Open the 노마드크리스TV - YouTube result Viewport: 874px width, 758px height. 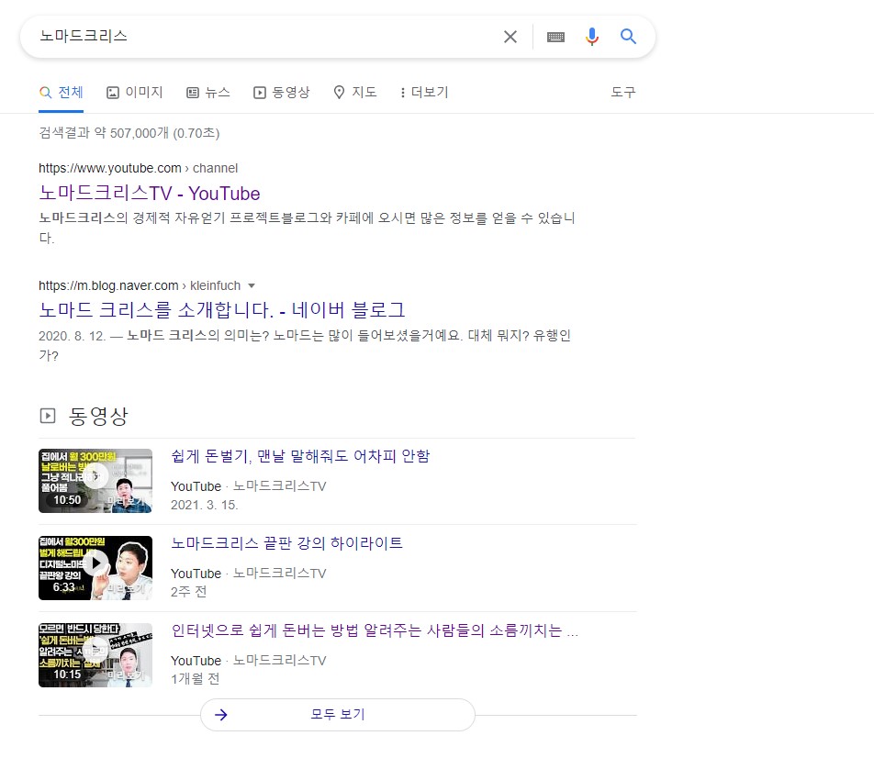pos(150,194)
